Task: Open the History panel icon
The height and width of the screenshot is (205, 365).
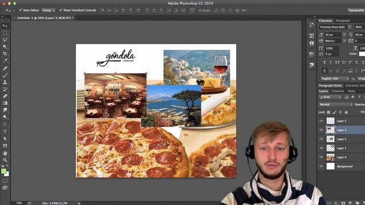Action: pos(312,25)
